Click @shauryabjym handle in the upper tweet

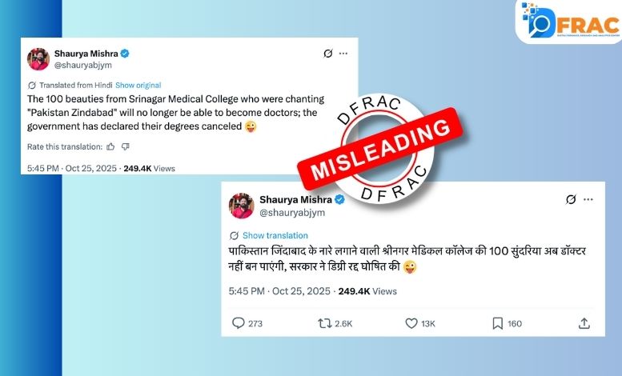83,65
